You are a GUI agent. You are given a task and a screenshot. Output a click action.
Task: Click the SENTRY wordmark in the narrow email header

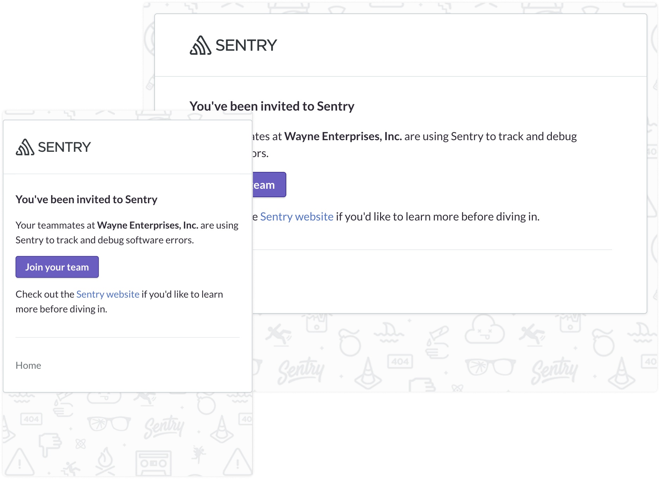[x=64, y=147]
